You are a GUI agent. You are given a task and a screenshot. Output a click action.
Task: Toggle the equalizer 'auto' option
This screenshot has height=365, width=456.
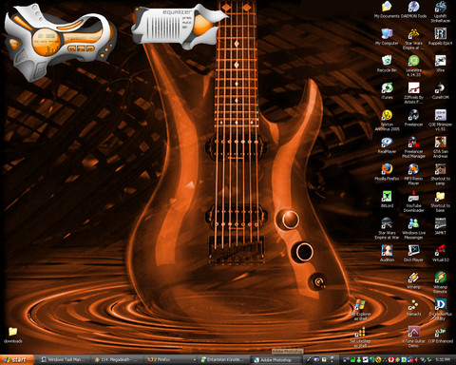186,23
